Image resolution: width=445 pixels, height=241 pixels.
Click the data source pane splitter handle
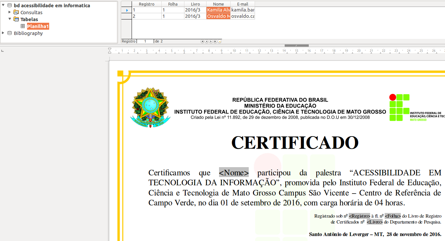tap(297, 45)
